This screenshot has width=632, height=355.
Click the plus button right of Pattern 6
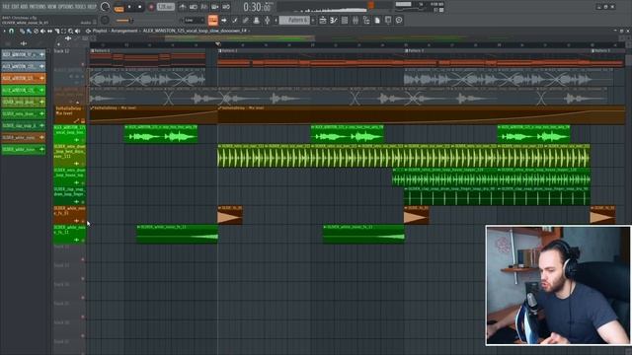point(313,20)
